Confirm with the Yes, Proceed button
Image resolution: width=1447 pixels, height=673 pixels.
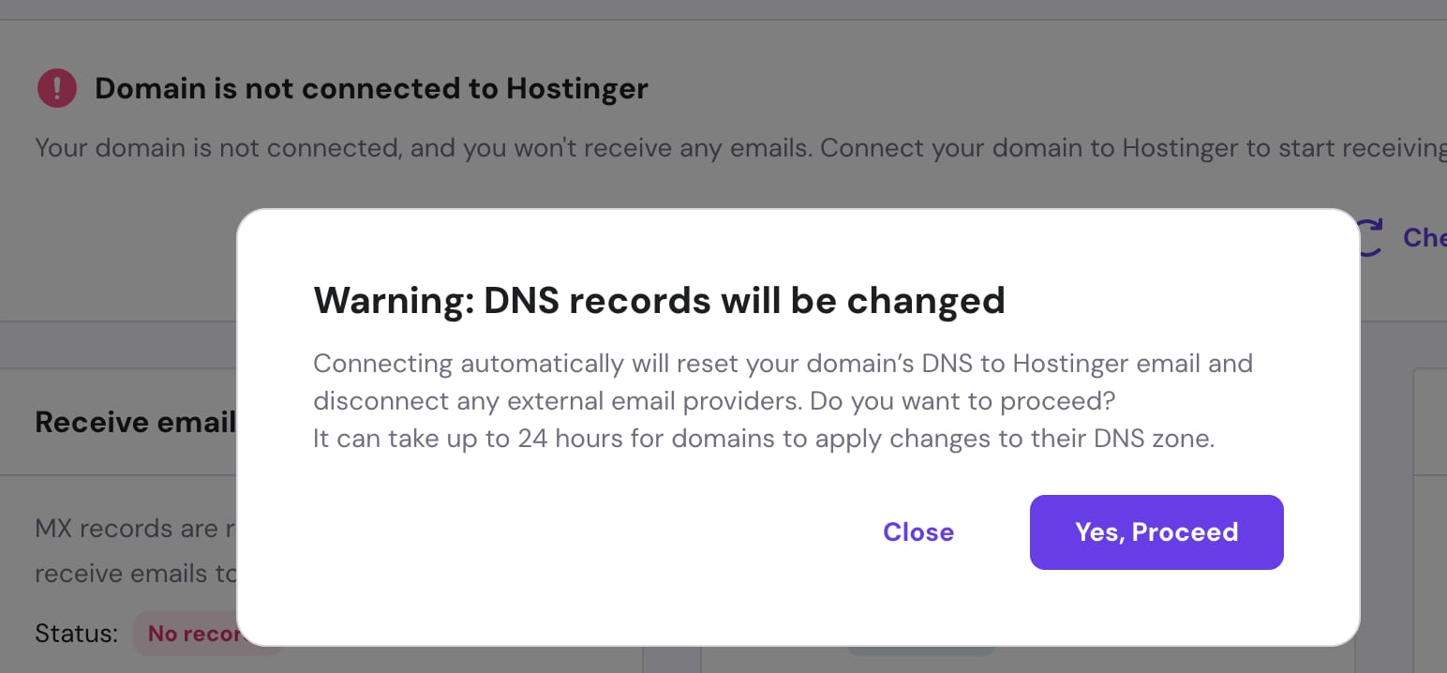tap(1156, 532)
